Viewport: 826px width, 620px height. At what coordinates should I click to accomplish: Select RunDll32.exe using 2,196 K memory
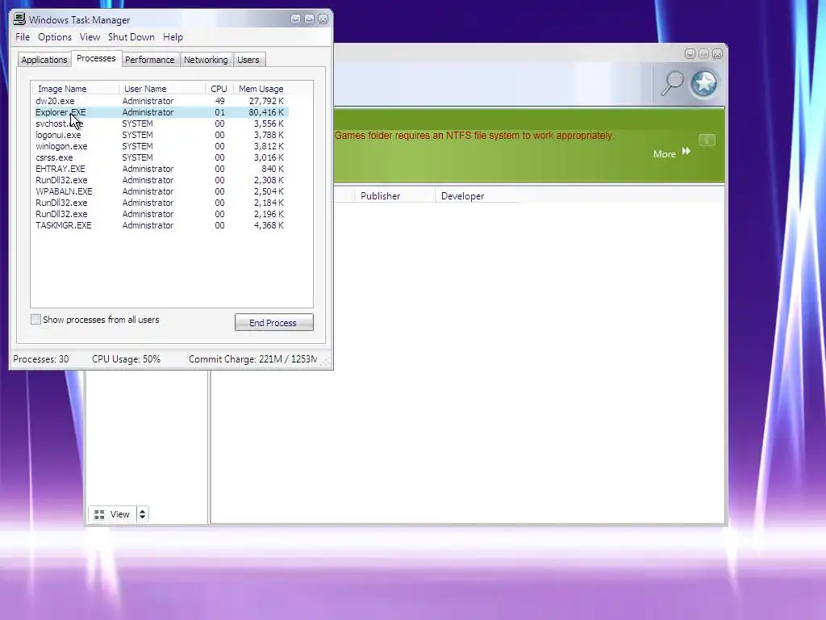pos(161,214)
